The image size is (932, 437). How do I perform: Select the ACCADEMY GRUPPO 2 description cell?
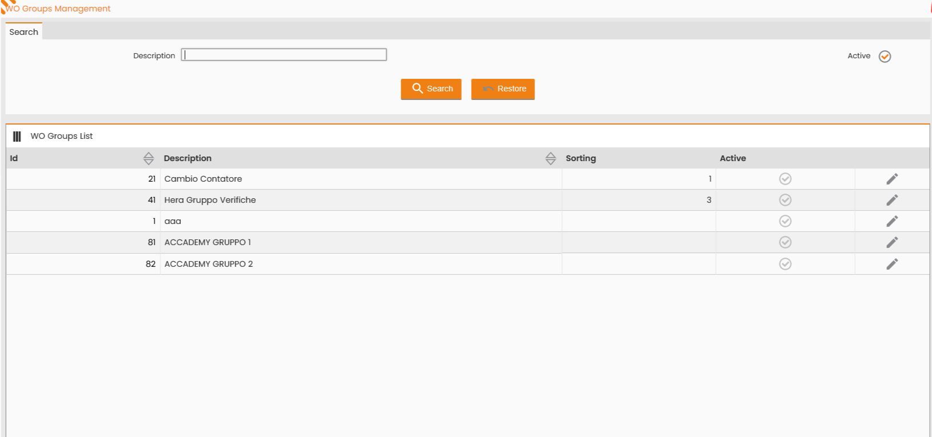coord(361,264)
